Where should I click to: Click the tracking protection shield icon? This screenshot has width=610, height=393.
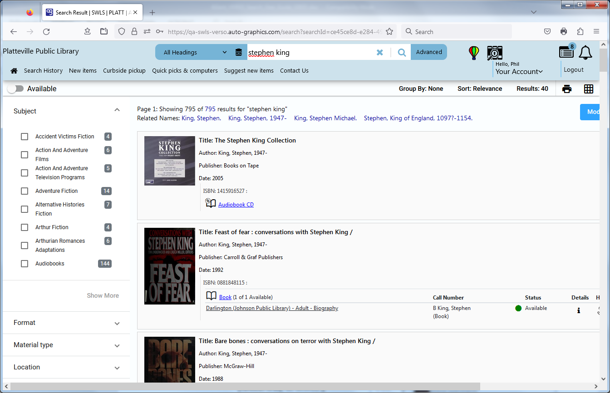[122, 32]
